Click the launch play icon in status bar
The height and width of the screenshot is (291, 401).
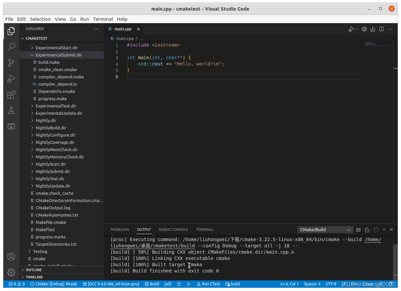coord(189,284)
